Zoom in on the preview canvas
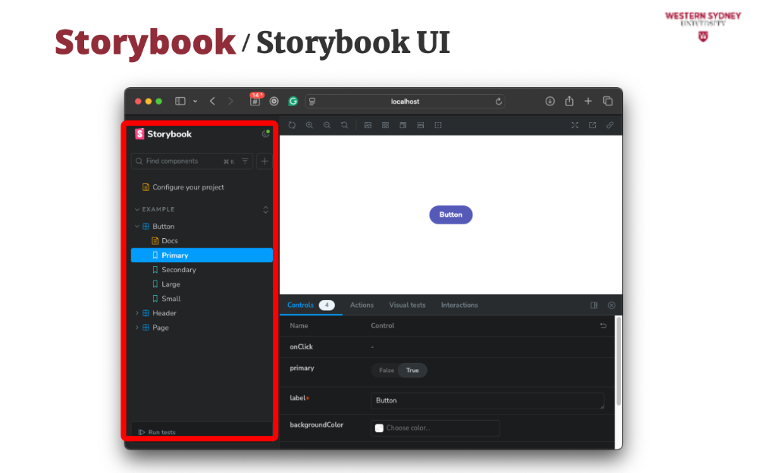Screen dimensions: 758x473 tap(309, 125)
